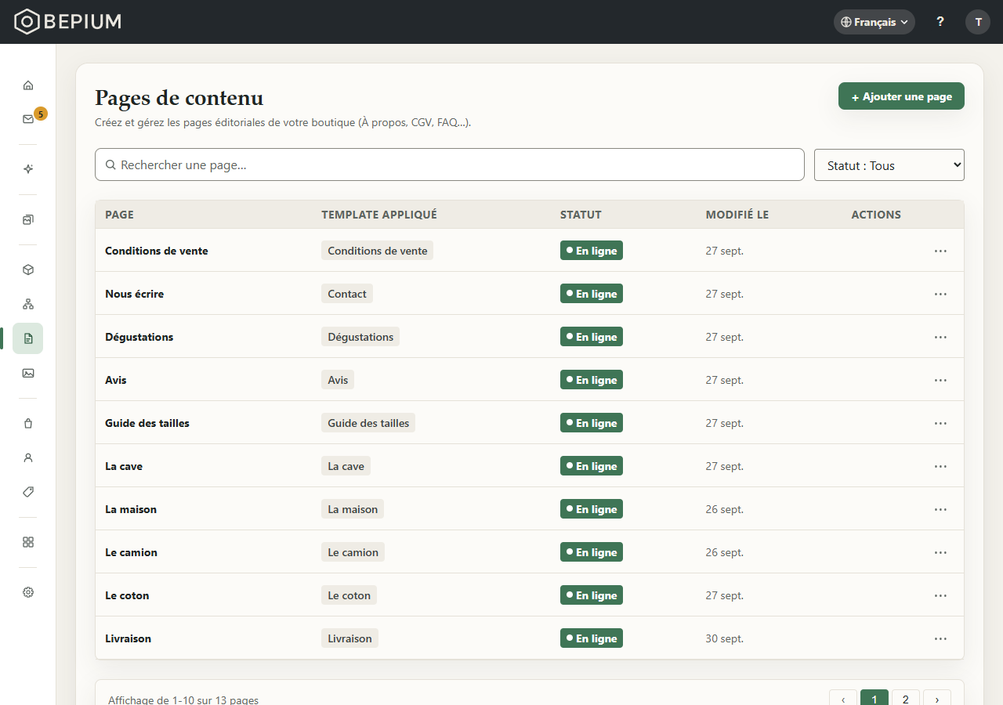Open actions menu for Livraison row
The height and width of the screenshot is (705, 1003).
pos(940,638)
